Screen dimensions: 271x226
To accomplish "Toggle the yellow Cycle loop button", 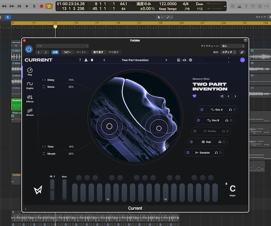I will pos(49,6).
